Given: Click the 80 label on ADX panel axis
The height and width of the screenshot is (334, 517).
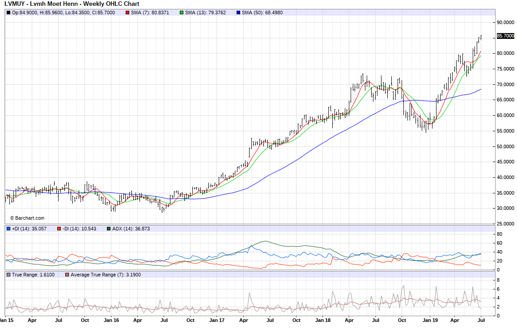Looking at the screenshot, I should click(x=500, y=234).
